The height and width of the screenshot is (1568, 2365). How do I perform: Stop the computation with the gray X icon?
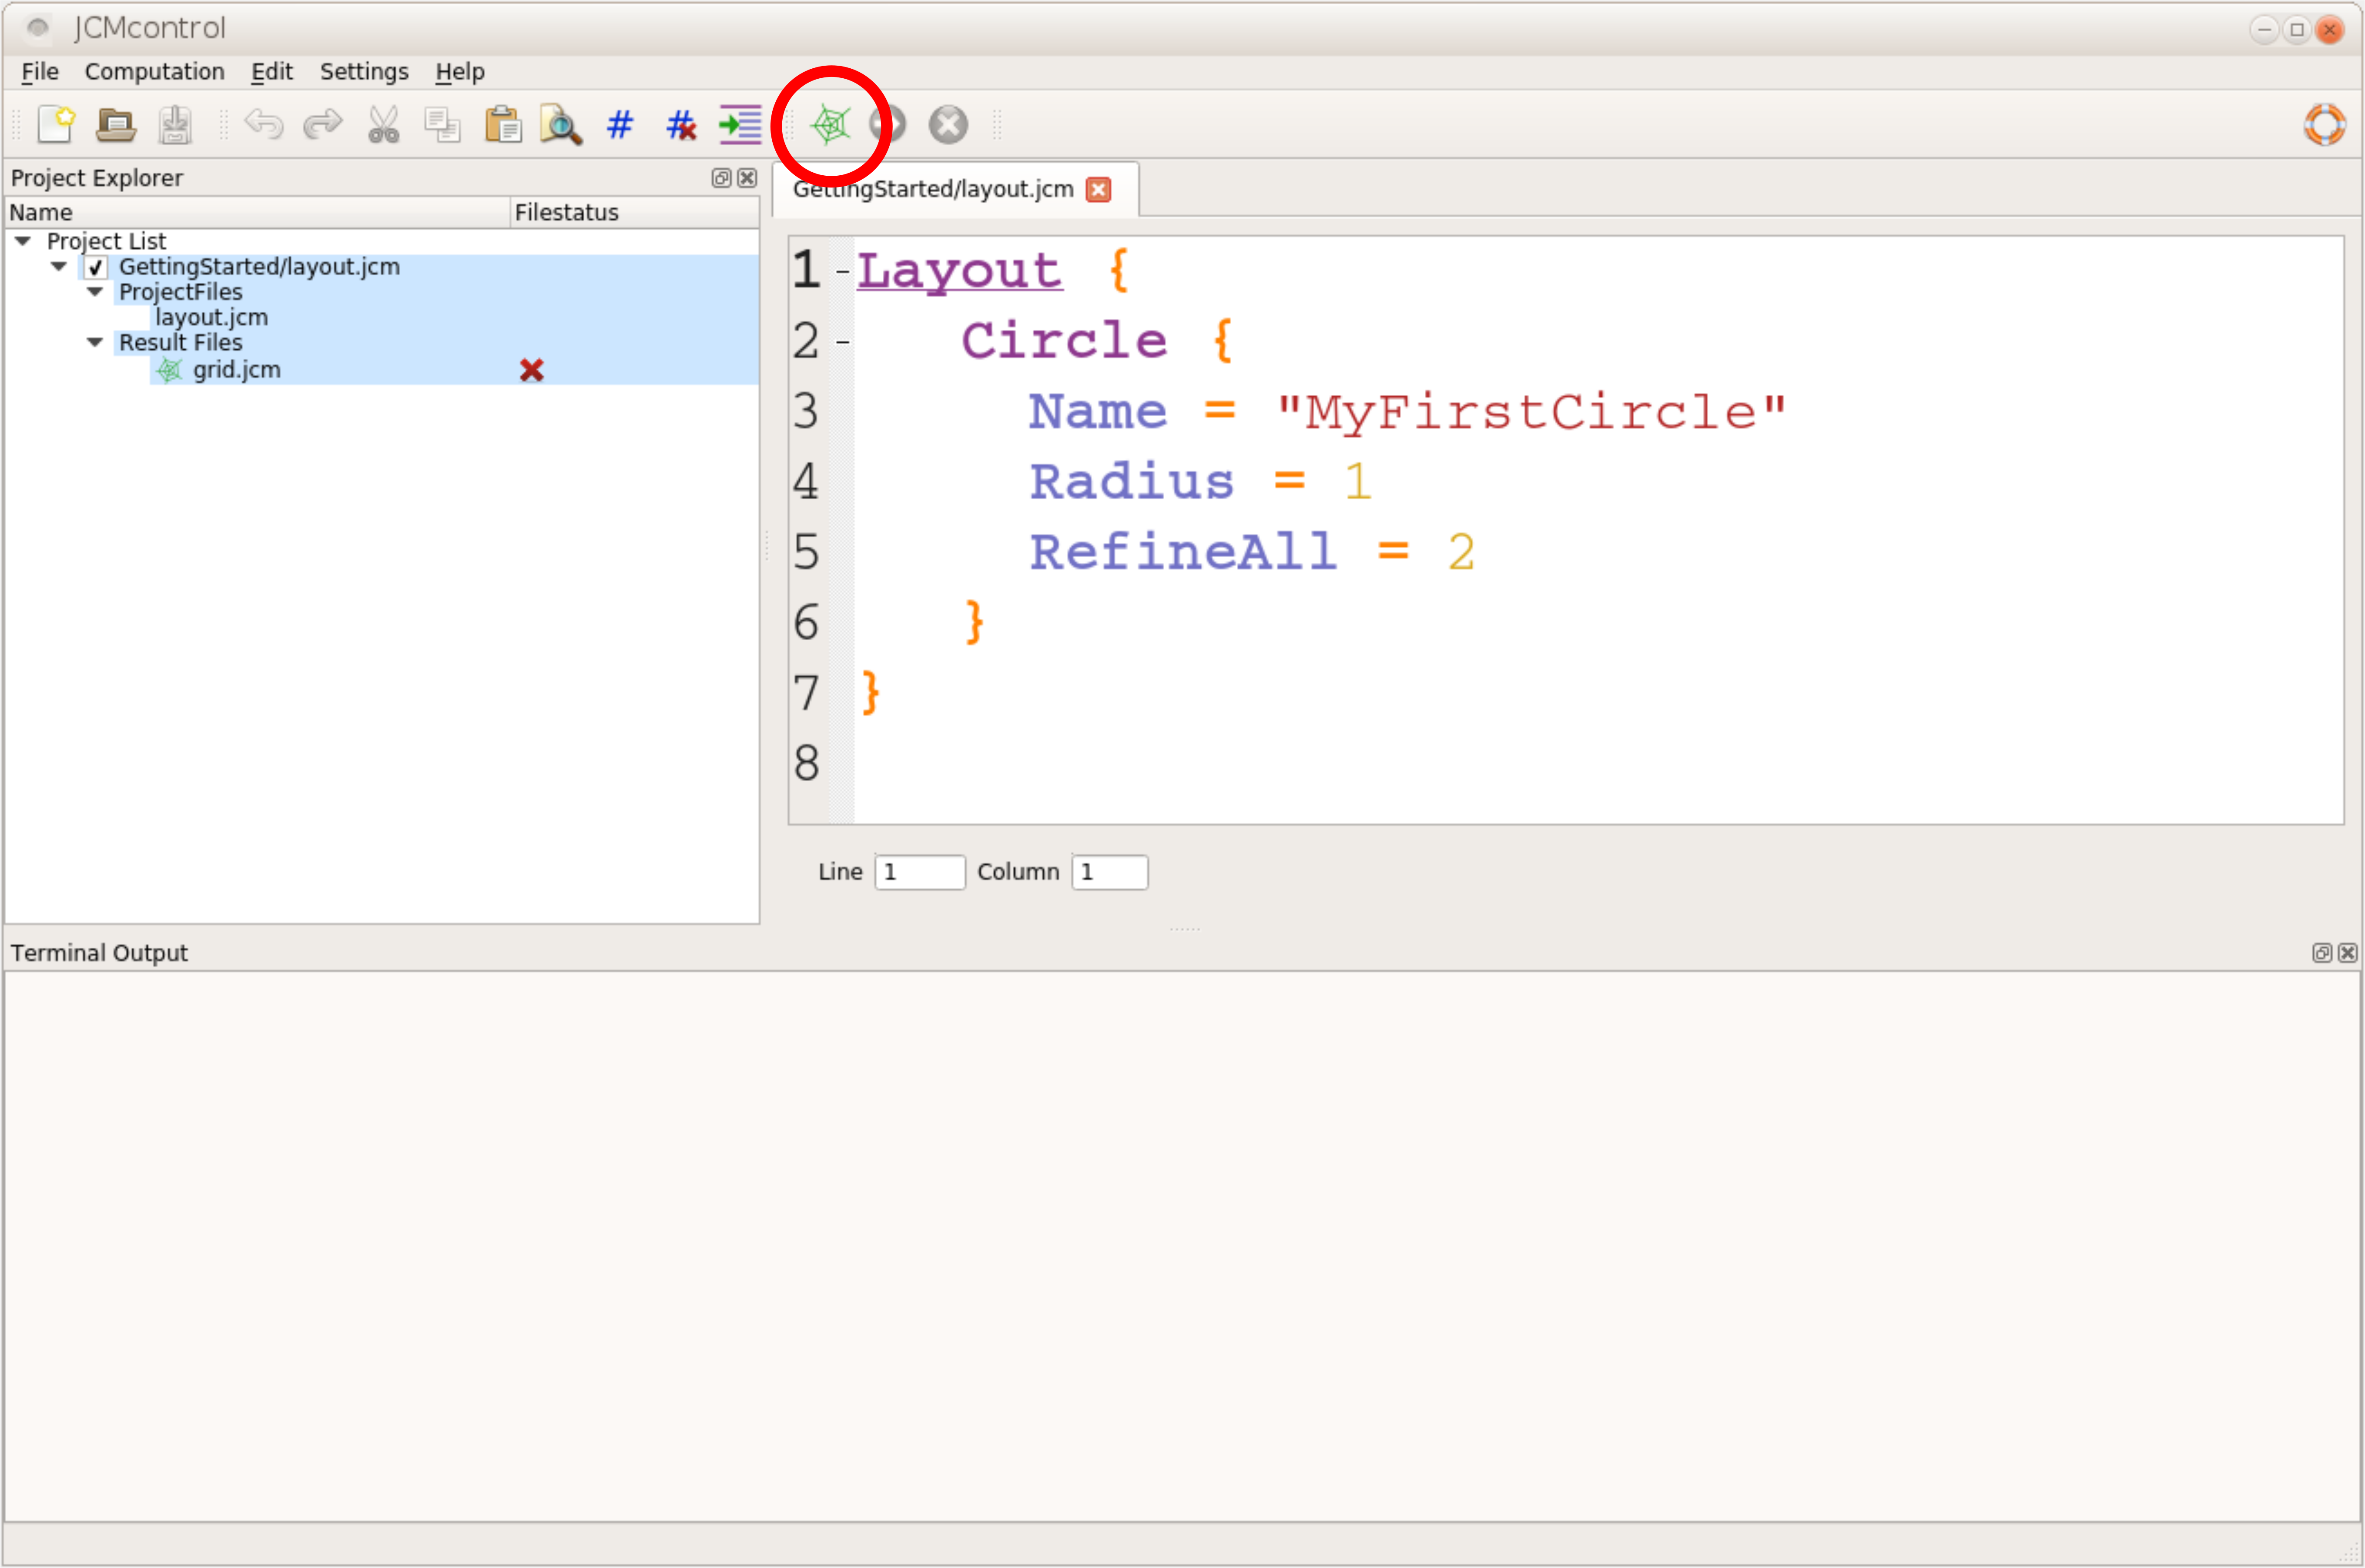click(948, 125)
